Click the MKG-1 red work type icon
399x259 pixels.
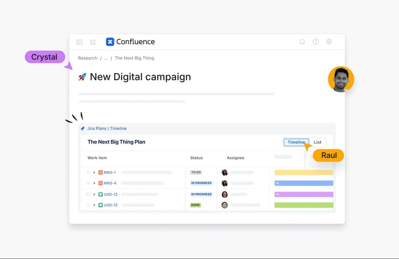pos(100,172)
